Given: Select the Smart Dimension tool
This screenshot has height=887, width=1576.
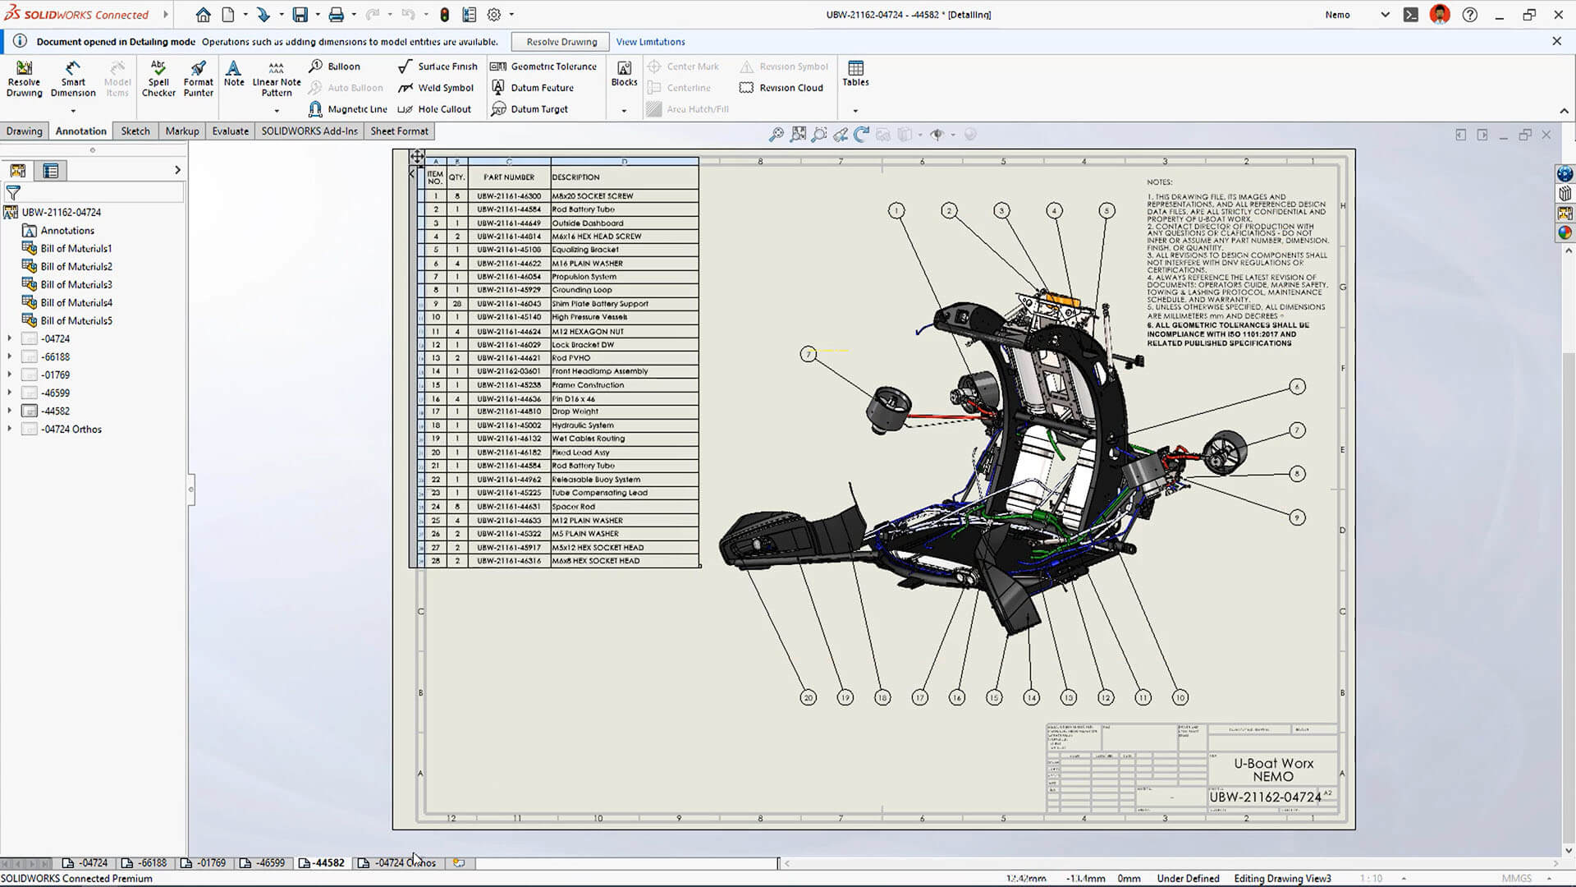Looking at the screenshot, I should point(73,79).
